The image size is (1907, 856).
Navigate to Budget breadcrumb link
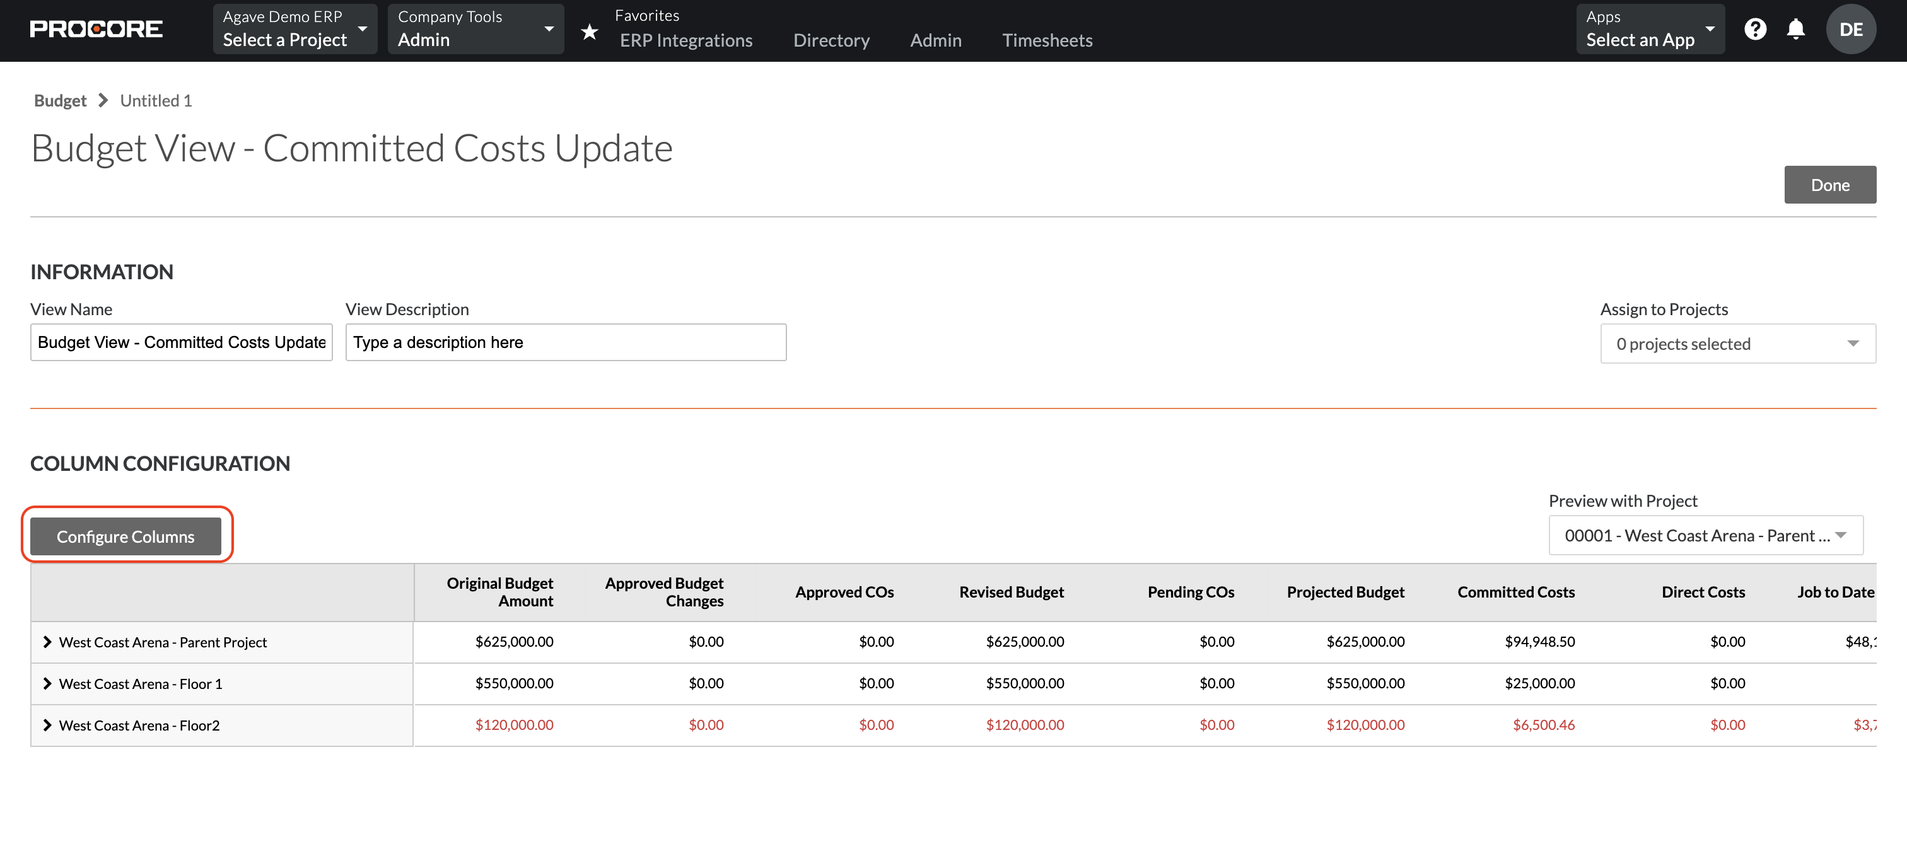[x=60, y=100]
